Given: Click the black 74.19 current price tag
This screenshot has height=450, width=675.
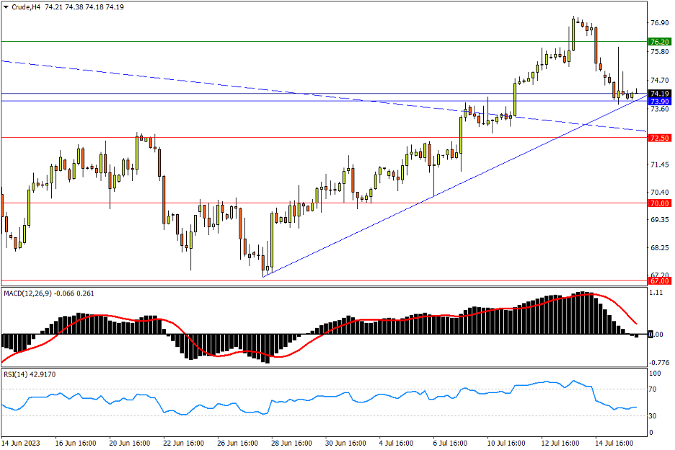Looking at the screenshot, I should pos(659,94).
